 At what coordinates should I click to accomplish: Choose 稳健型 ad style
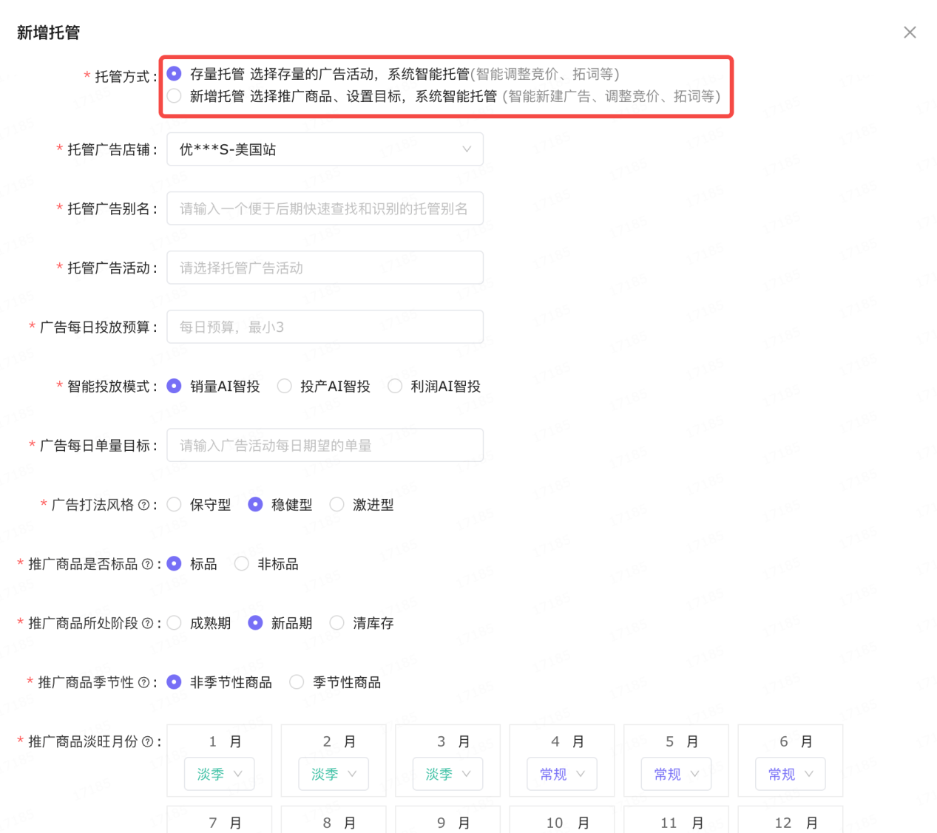256,504
